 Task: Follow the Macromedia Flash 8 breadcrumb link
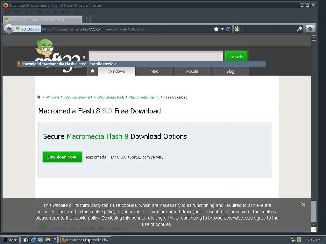[x=144, y=97]
